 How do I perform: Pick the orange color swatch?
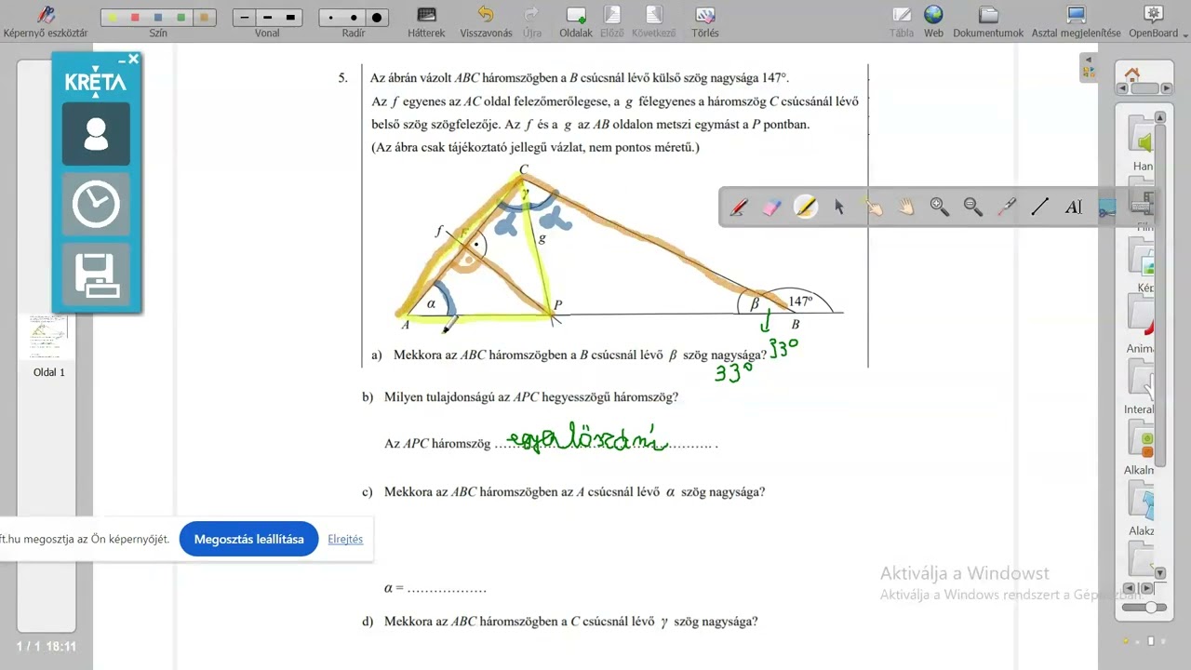203,18
